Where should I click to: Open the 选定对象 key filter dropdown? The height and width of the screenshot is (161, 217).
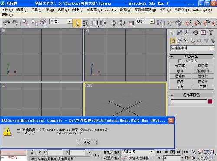(151, 152)
